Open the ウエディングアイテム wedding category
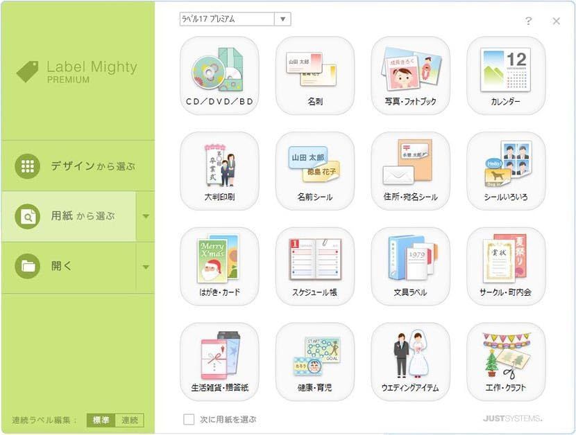The height and width of the screenshot is (435, 576). point(411,362)
